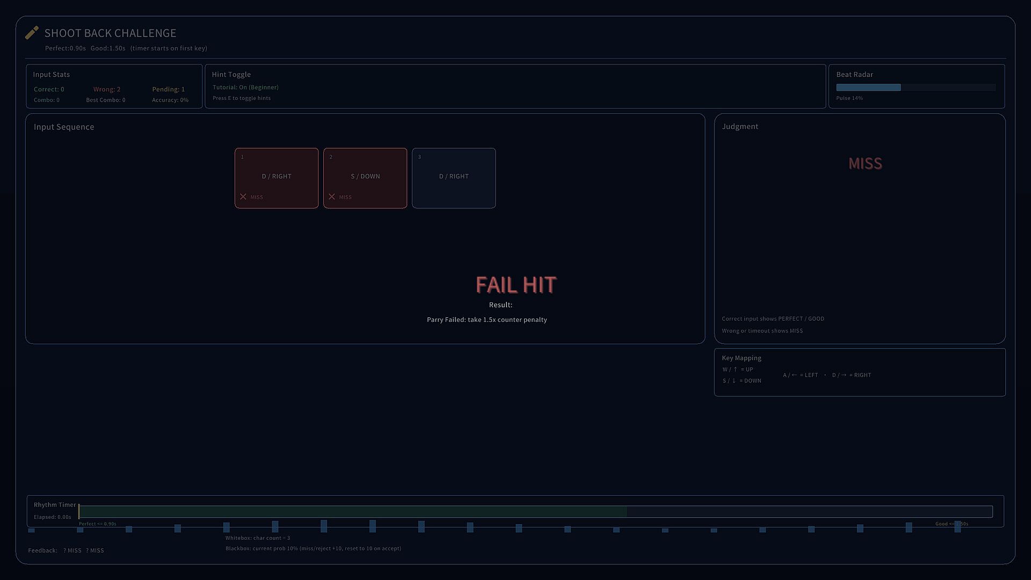Click the 'Press E to toggle hints' text

[242, 98]
